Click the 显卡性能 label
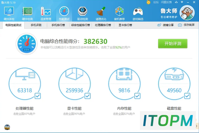The width and height of the screenshot is (199, 133). [74, 108]
